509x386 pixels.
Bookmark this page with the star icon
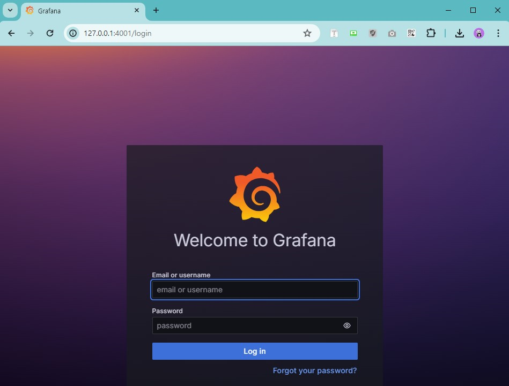[307, 33]
